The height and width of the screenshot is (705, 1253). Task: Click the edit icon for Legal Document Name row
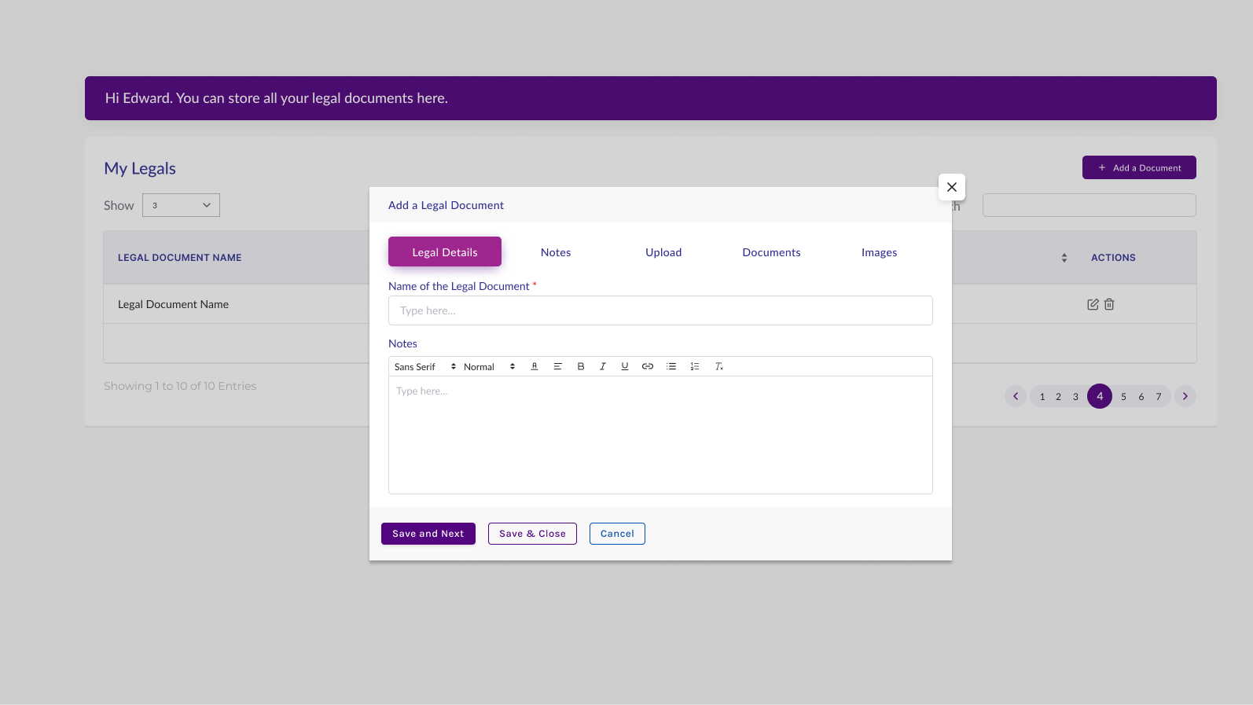(x=1093, y=304)
